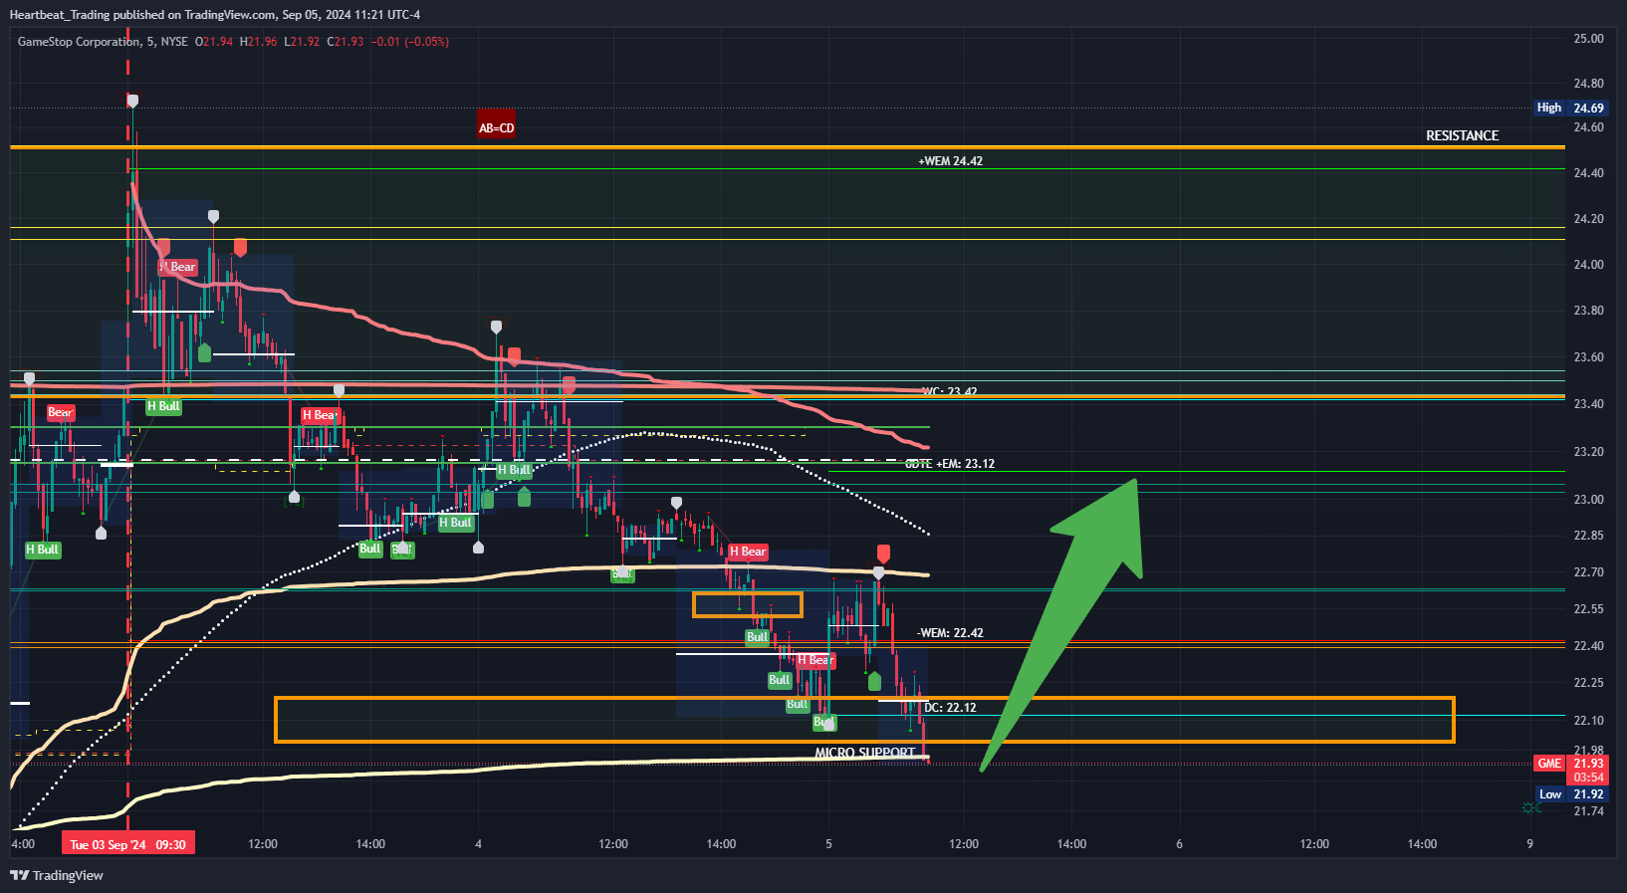The image size is (1627, 893).
Task: Click the close value C21.93 in header
Action: tap(346, 42)
